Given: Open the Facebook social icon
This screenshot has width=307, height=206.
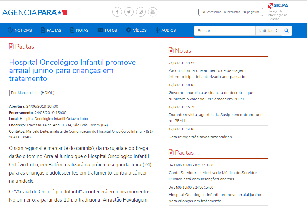Looking at the screenshot, I should coord(117,12).
